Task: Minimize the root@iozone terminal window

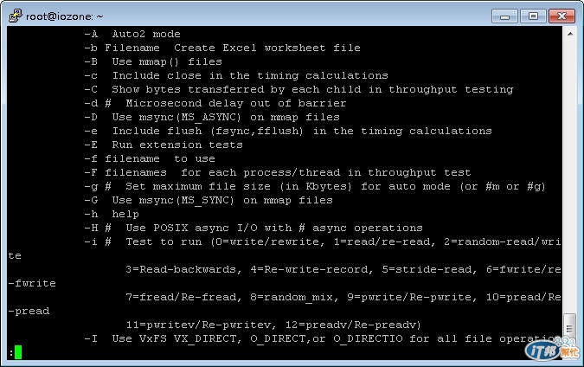Action: [x=504, y=16]
